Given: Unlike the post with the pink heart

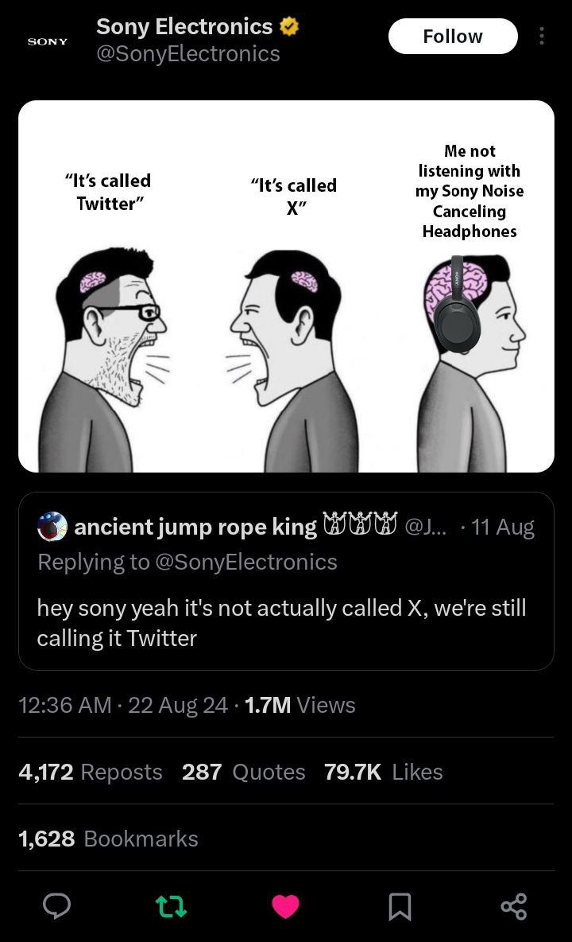Looking at the screenshot, I should (x=286, y=905).
